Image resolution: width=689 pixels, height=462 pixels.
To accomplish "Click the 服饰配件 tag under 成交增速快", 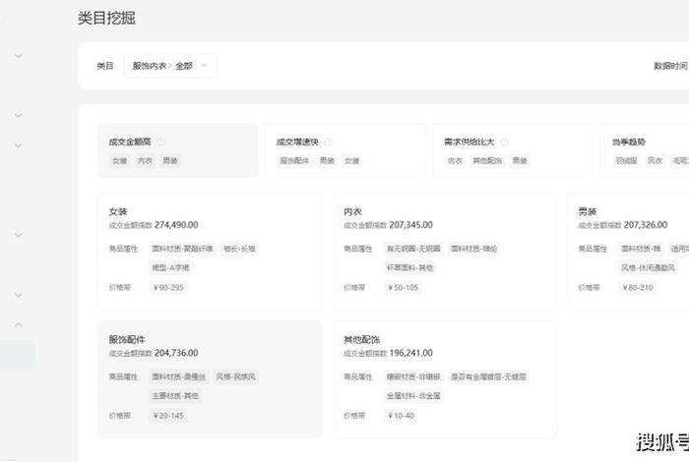I will [294, 161].
